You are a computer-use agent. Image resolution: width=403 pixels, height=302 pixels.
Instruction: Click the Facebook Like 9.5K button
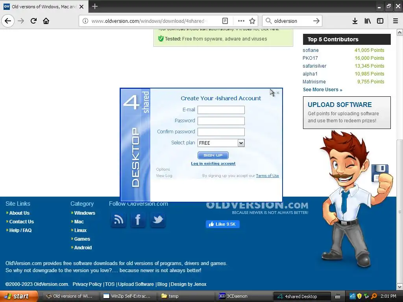pos(223,224)
